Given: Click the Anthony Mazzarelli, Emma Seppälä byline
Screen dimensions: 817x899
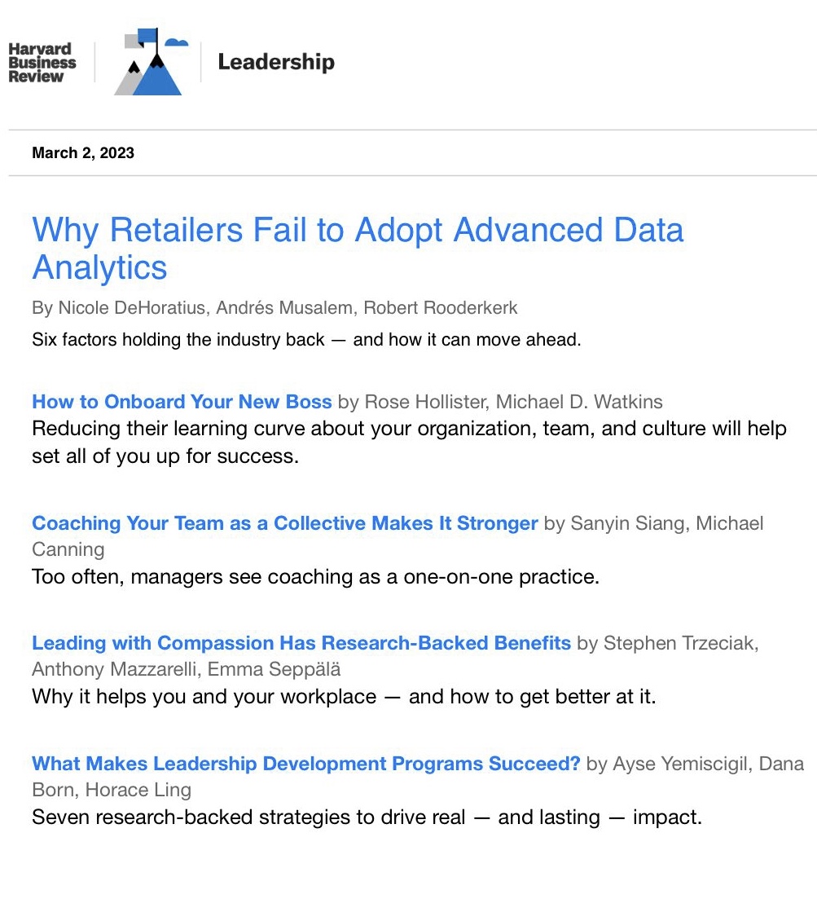Looking at the screenshot, I should pyautogui.click(x=187, y=669).
